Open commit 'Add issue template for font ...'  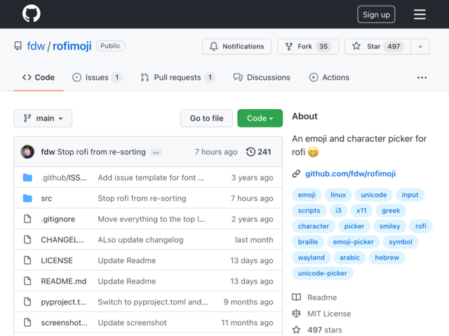151,178
